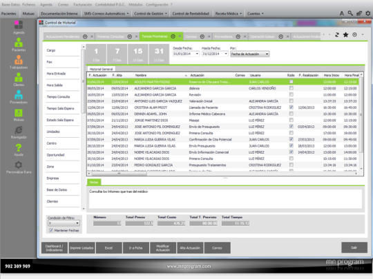373x279 pixels.
Task: Click the icon between magnifier and gear
Action: tap(359, 14)
